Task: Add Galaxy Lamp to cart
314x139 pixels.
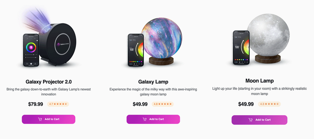Action: pos(153,119)
